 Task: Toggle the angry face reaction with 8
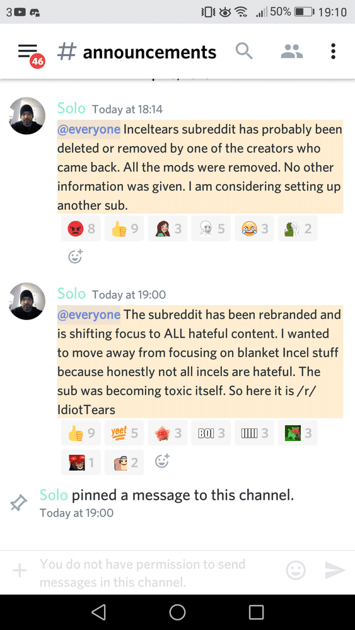pyautogui.click(x=81, y=229)
